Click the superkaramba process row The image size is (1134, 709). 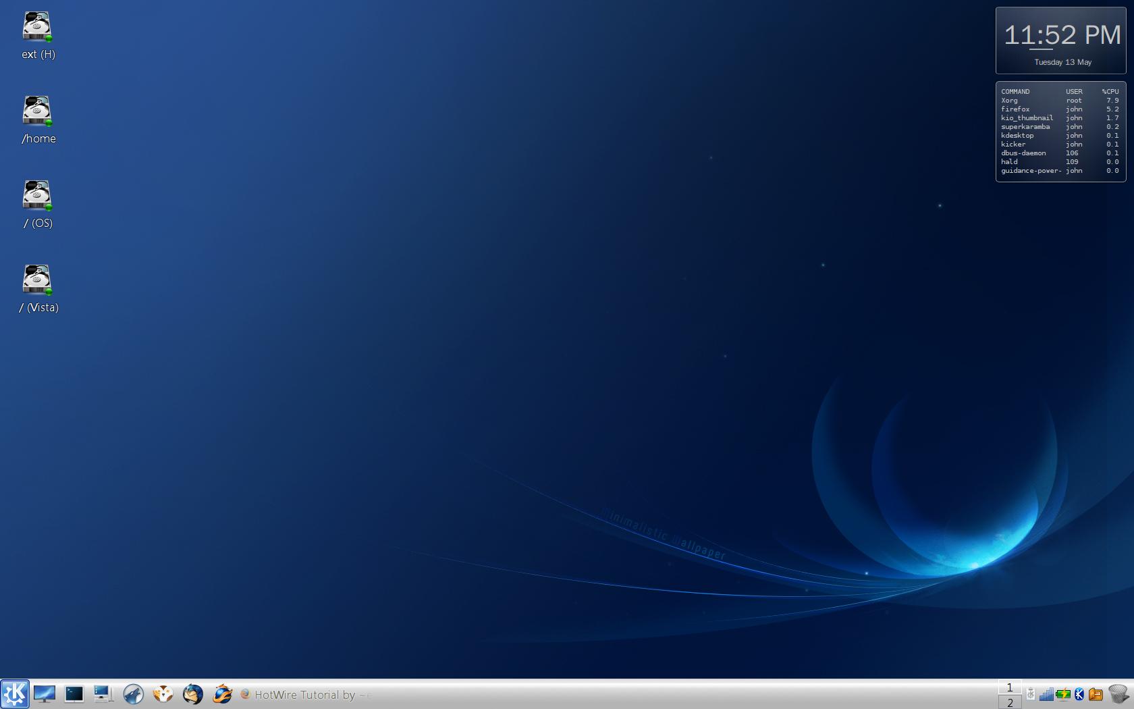coord(1060,127)
